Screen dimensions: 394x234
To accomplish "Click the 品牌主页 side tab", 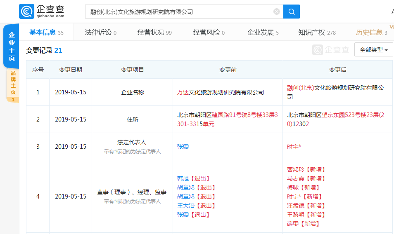I will 13,85.
